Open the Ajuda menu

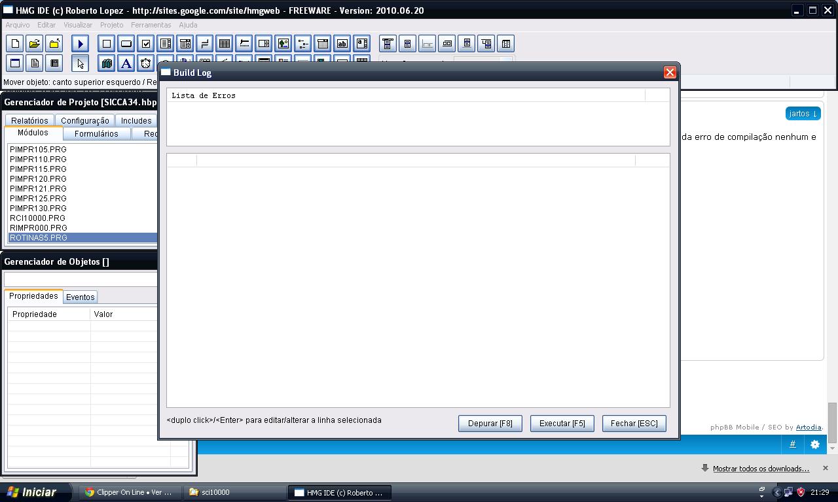[x=188, y=25]
